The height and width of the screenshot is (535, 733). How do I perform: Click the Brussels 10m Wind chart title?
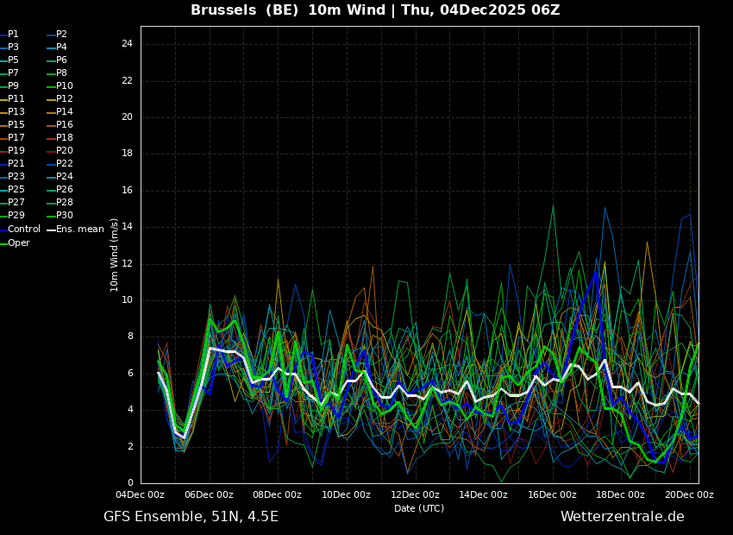click(x=375, y=10)
